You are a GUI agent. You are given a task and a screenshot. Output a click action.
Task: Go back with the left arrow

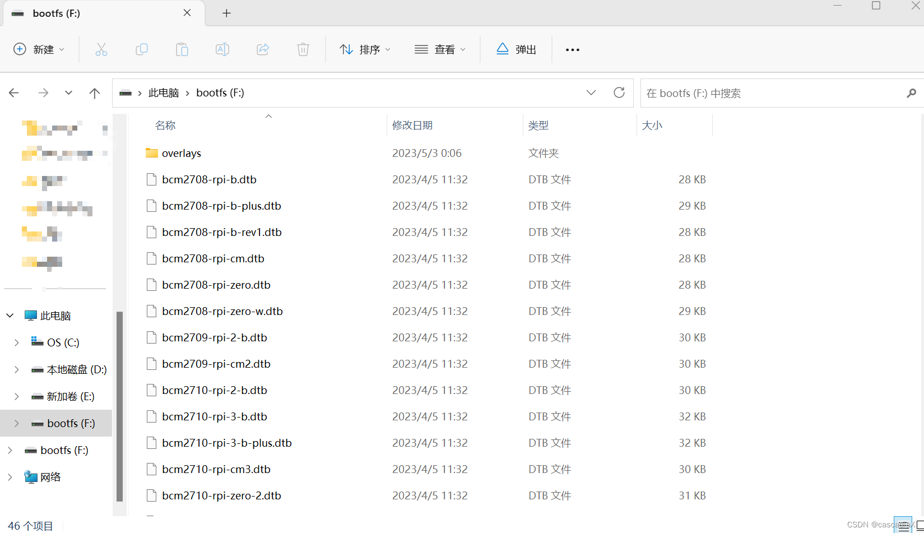[x=14, y=93]
